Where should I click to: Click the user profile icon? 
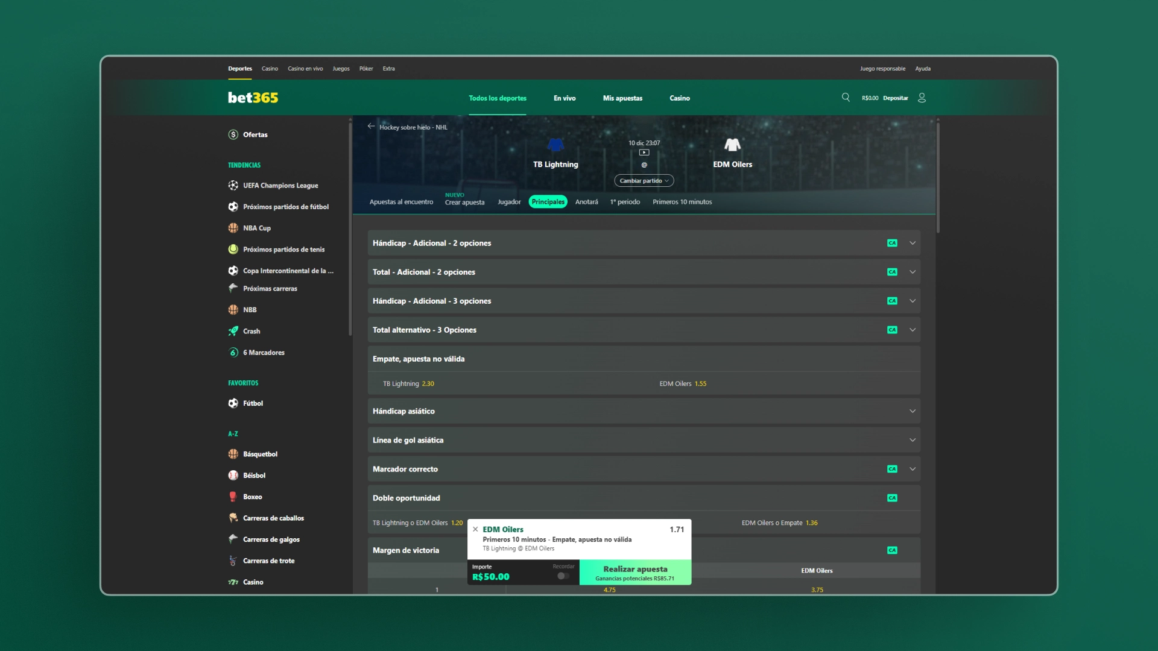pos(922,97)
